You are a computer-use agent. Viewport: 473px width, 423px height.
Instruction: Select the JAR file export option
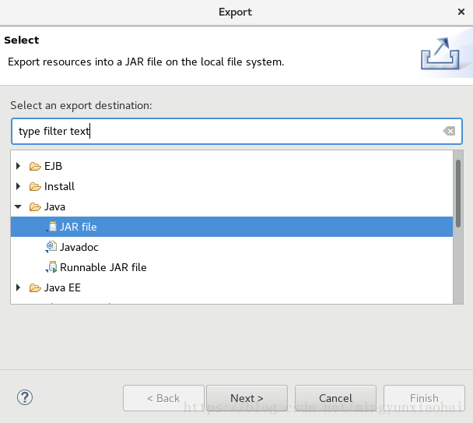(x=79, y=227)
